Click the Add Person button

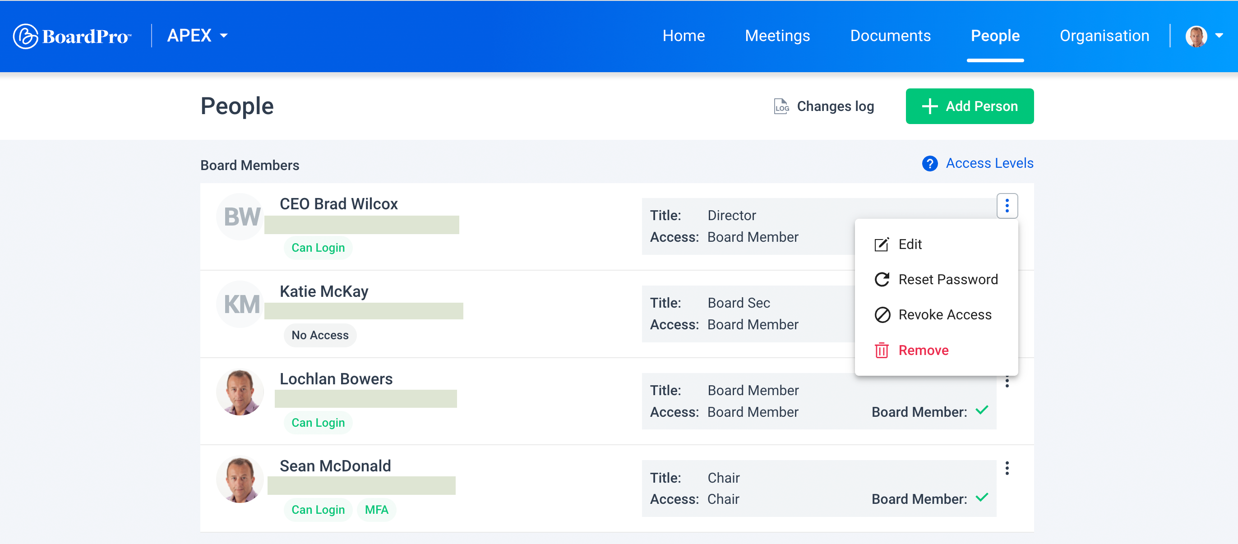(970, 106)
